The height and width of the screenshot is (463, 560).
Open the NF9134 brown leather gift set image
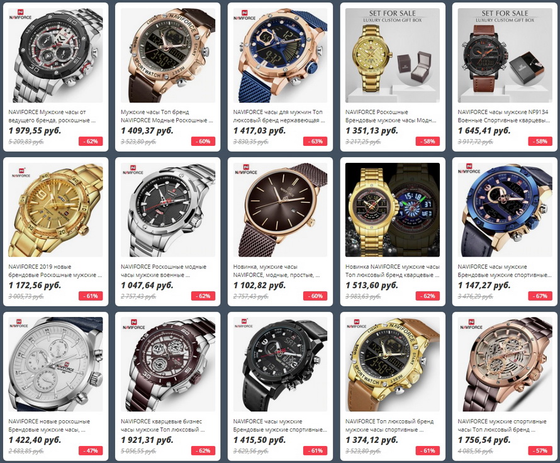[x=505, y=55]
